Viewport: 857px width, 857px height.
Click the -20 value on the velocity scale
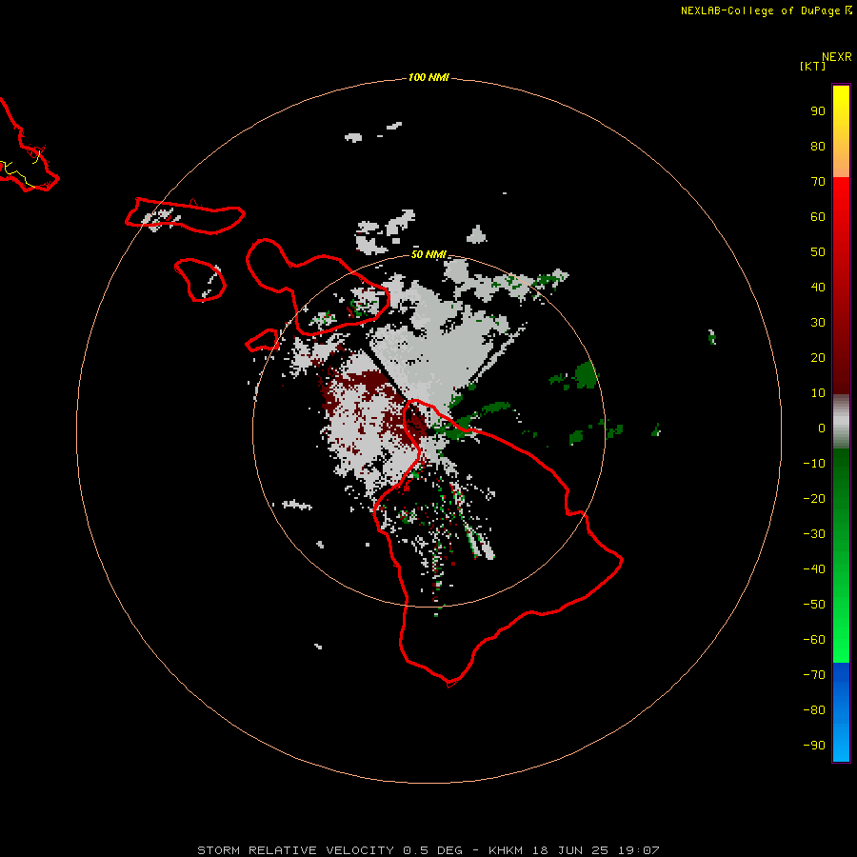click(x=814, y=499)
